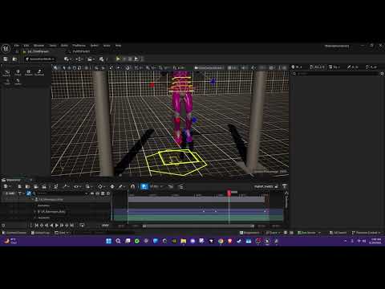This screenshot has height=289, width=385.
Task: Select the second actor track in Sequencer
Action: click(x=51, y=212)
